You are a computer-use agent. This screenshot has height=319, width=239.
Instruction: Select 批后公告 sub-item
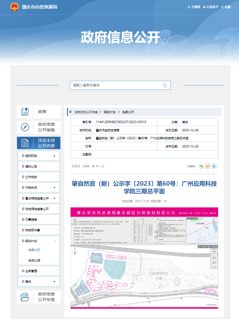[x=34, y=260]
